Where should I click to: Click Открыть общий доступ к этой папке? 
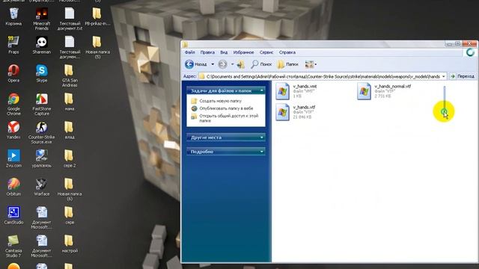point(229,118)
